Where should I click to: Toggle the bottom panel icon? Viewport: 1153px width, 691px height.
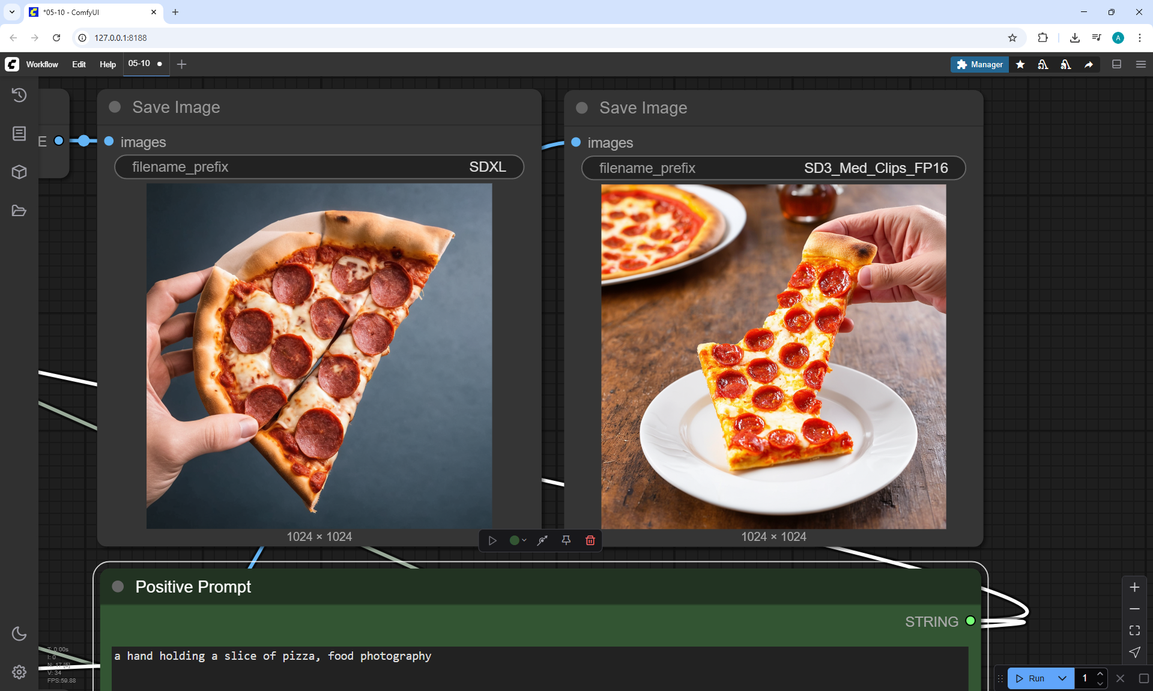coord(1116,64)
